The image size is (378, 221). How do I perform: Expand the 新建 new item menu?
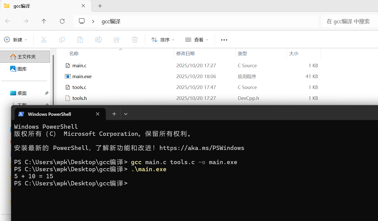coord(16,40)
